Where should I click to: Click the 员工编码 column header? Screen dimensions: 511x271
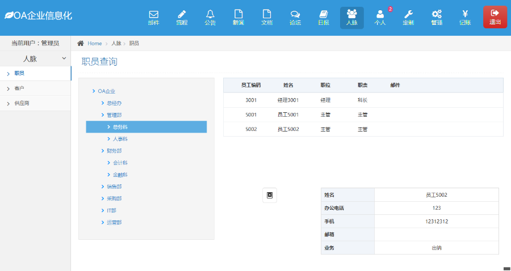coord(251,85)
